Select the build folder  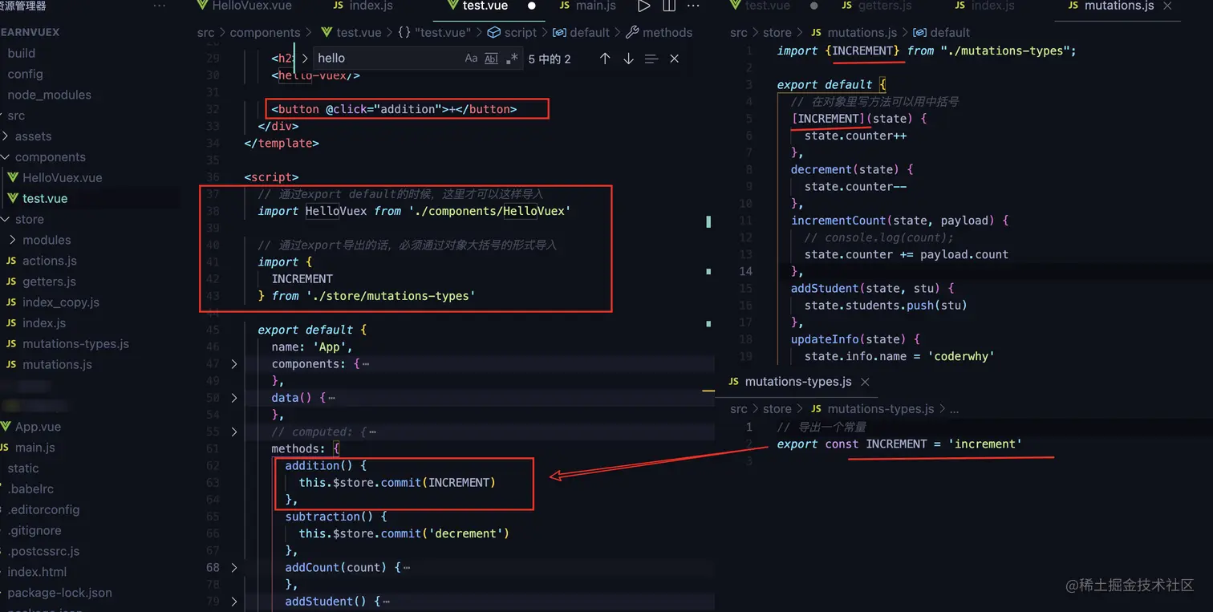pyautogui.click(x=22, y=53)
